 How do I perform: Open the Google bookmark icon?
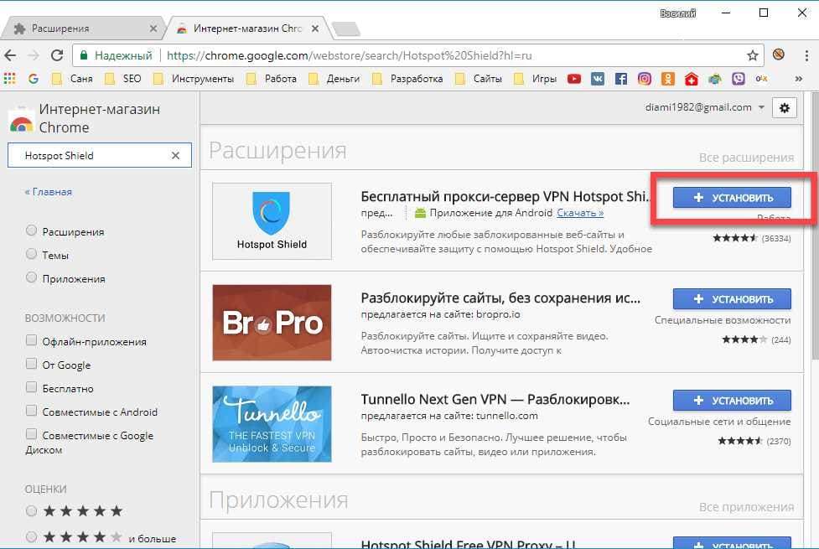point(33,78)
